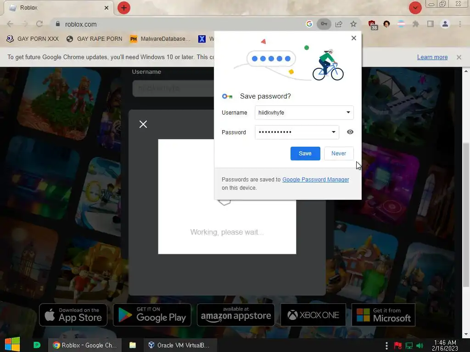Viewport: 470px width, 352px height.
Task: Click the extension avatar face icon
Action: 386,24
